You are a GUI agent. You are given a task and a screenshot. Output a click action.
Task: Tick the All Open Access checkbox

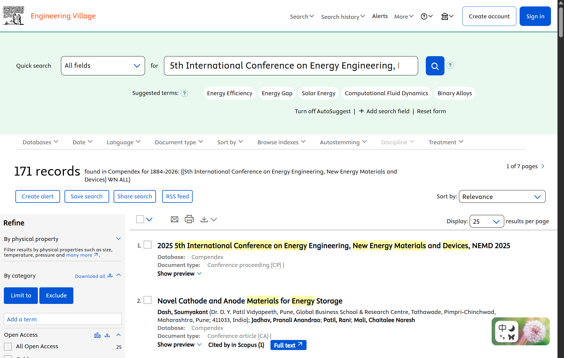(x=8, y=346)
